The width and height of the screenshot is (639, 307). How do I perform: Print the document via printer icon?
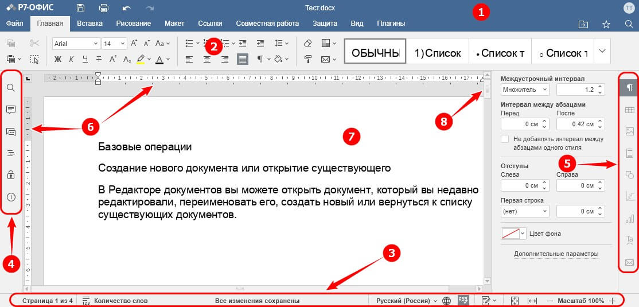click(104, 7)
